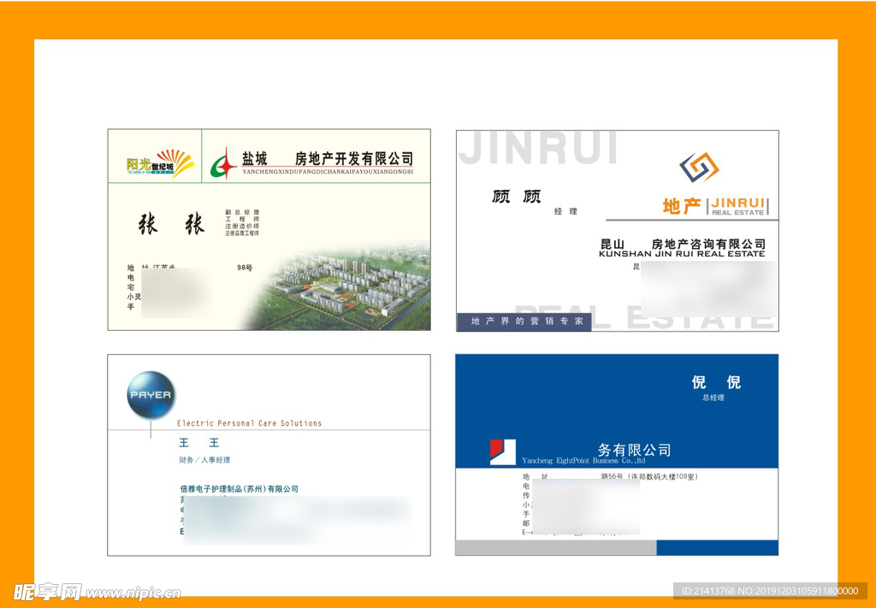The width and height of the screenshot is (876, 608).
Task: Select the aerial housing estate picture
Action: 351,291
